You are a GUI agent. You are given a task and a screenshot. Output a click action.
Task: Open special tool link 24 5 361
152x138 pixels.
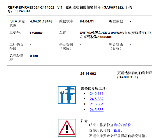click(96, 94)
